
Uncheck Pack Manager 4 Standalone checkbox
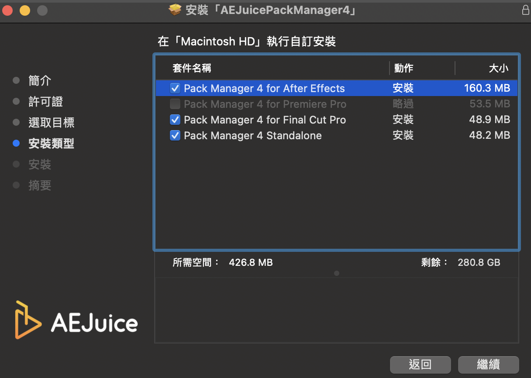click(175, 135)
